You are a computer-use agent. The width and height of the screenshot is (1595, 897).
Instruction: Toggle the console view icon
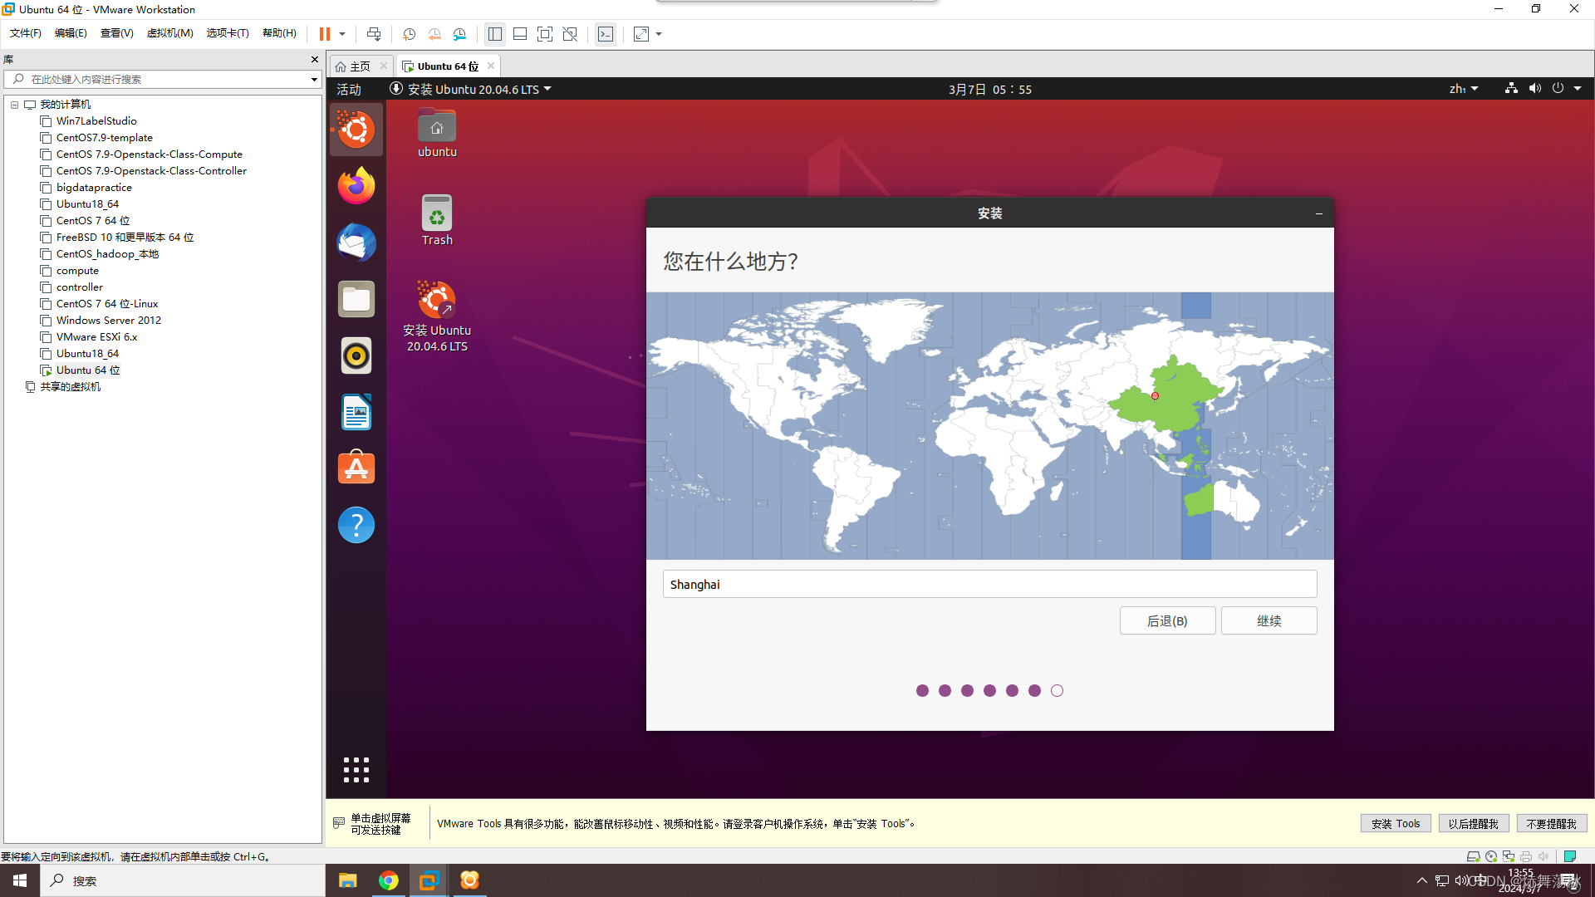[x=606, y=34]
